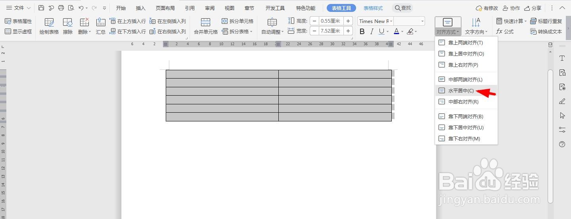Viewport: 571px width, 219px height.
Task: Select 中部两端对齐(L) alignment option
Action: point(466,79)
